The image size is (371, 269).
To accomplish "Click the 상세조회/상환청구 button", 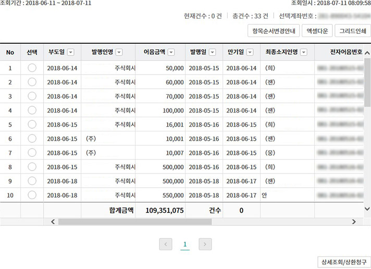I will pyautogui.click(x=344, y=261).
